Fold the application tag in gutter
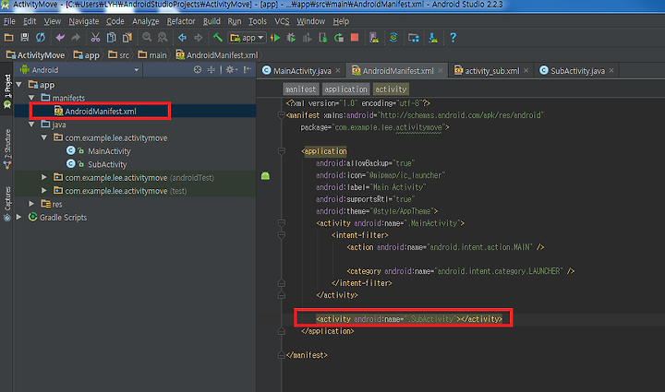 [x=281, y=150]
